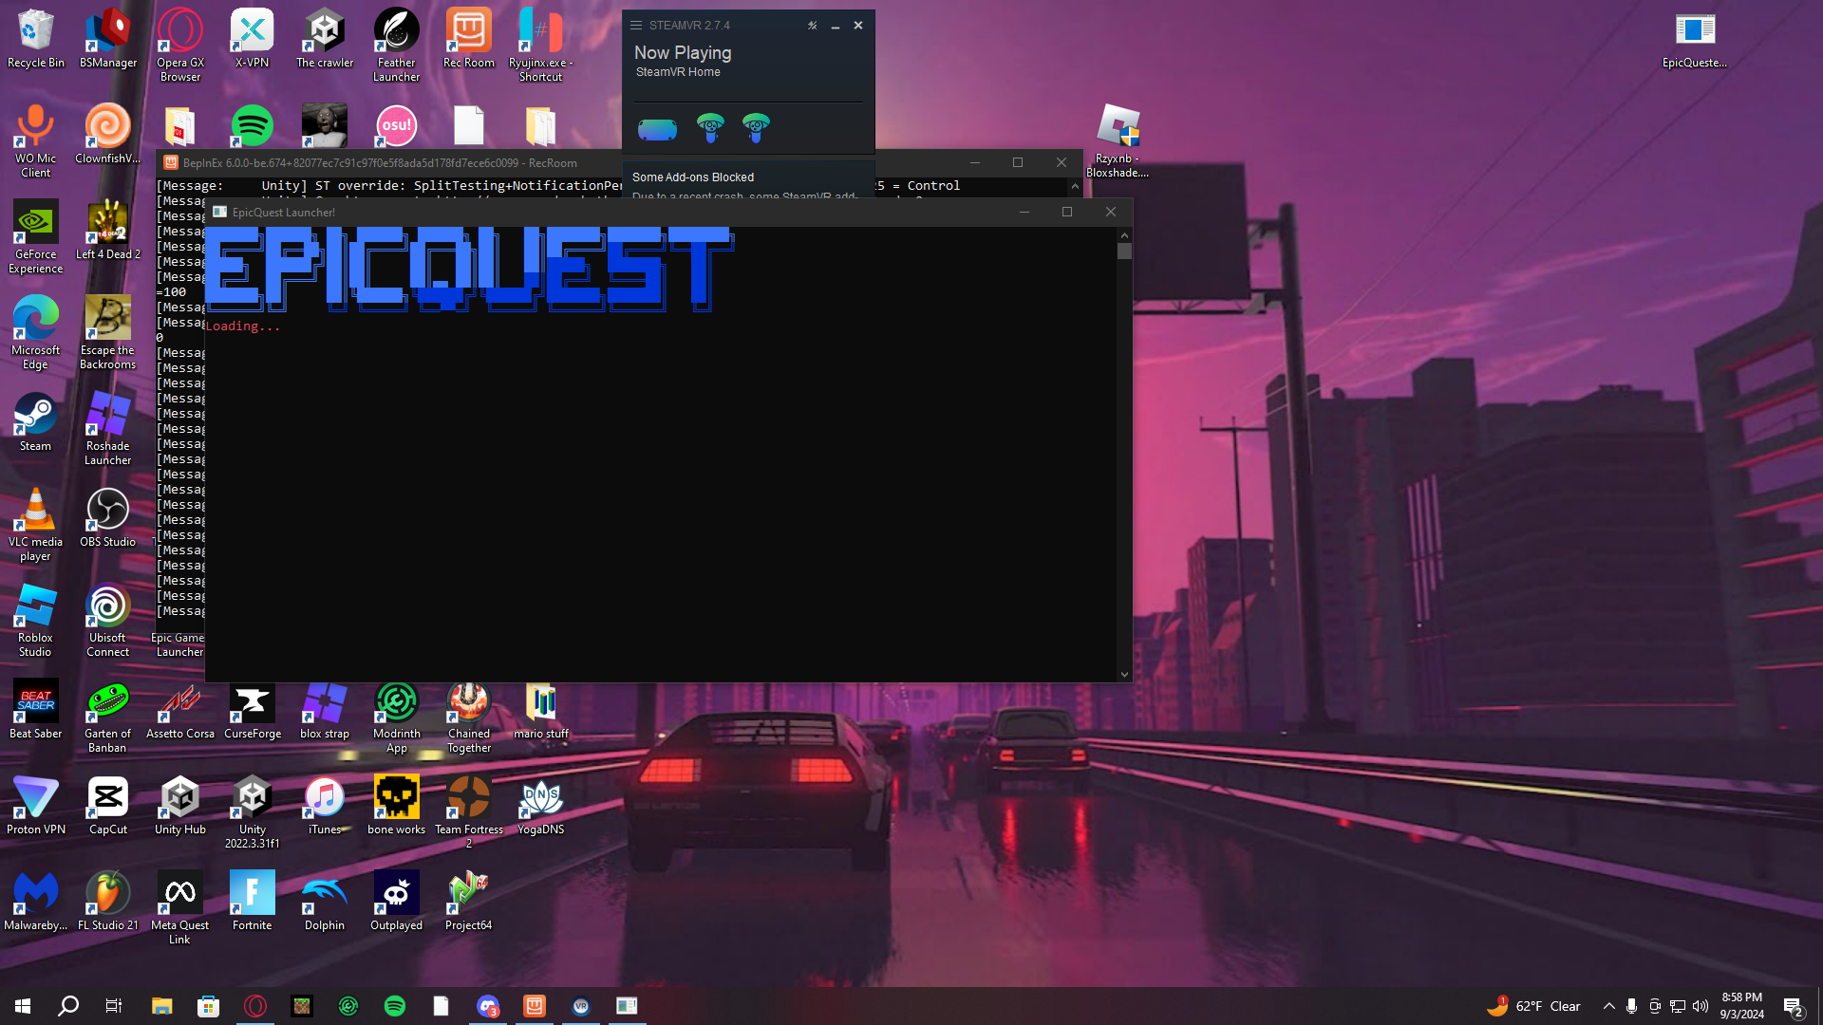
Task: Open the Windows Start menu
Action: (23, 1006)
